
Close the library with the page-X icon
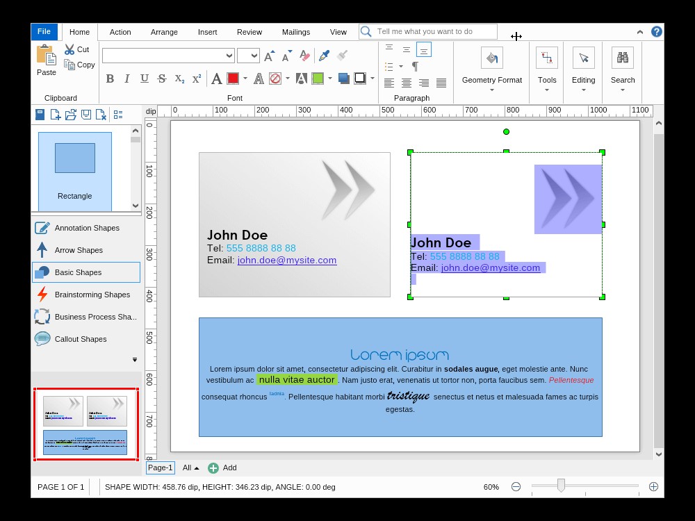(101, 115)
